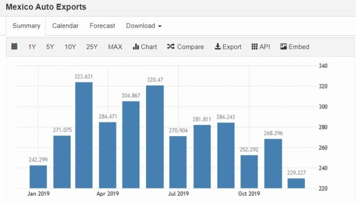The width and height of the screenshot is (356, 202).
Task: Select the 25Y time range
Action: tap(92, 47)
